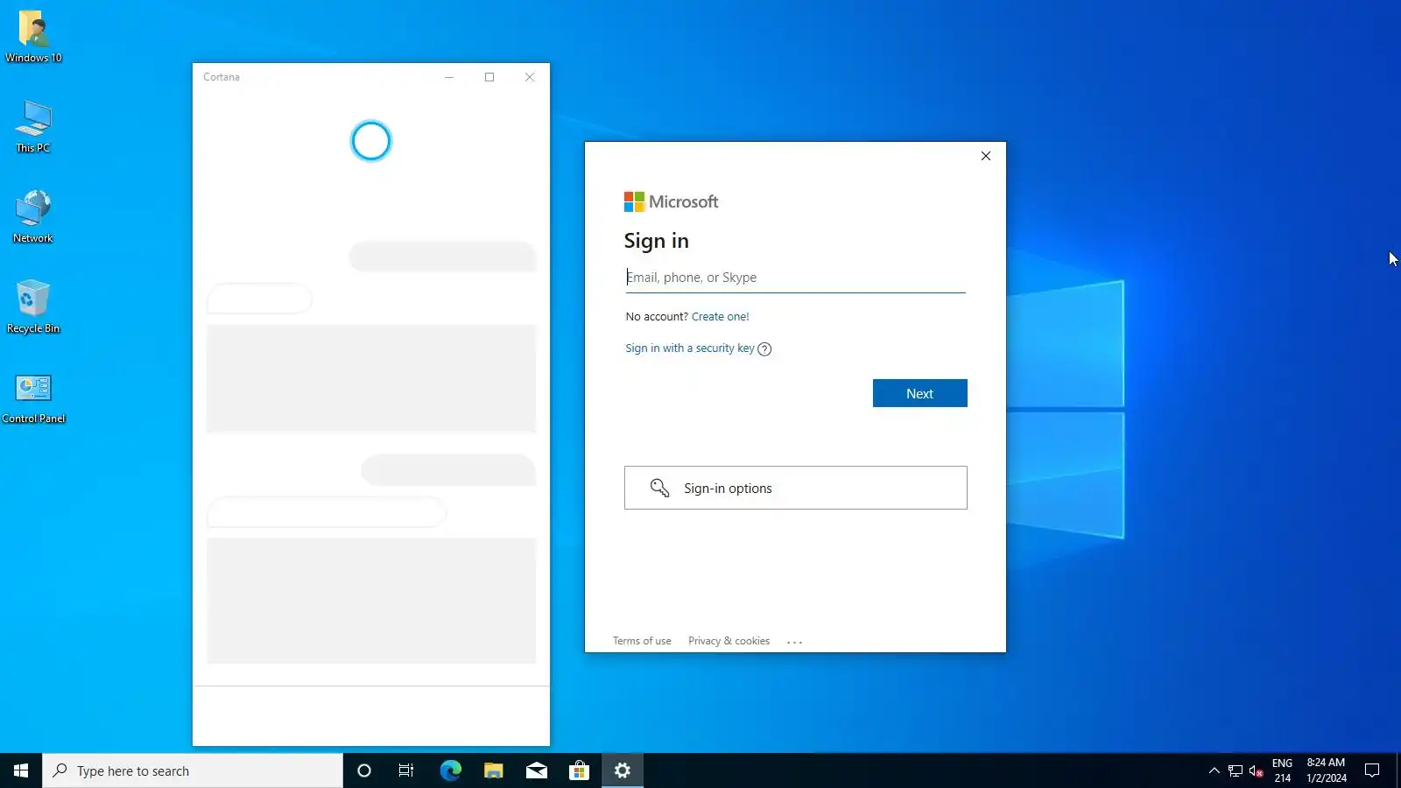1401x788 pixels.
Task: Open the Windows Start menu
Action: pos(21,770)
